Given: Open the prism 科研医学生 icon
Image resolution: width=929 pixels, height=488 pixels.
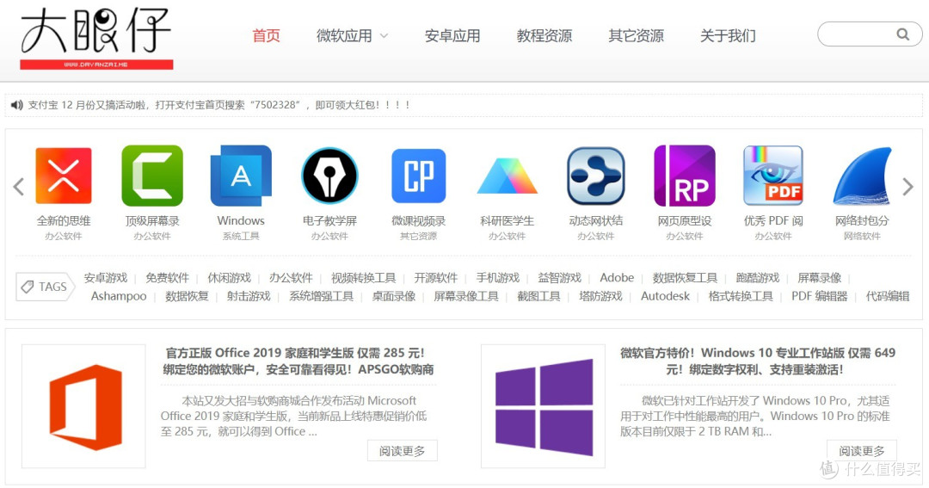Looking at the screenshot, I should pyautogui.click(x=508, y=176).
